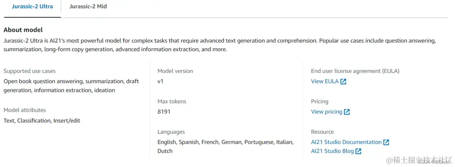Click the external-link icon beside AI21 Studio Blog
The image size is (455, 167).
point(358,151)
